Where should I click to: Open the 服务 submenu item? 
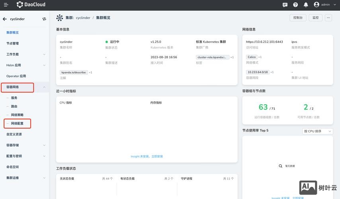click(x=14, y=98)
